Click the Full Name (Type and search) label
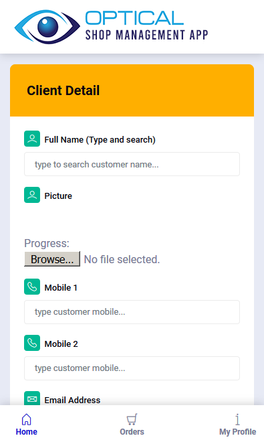 click(x=100, y=139)
